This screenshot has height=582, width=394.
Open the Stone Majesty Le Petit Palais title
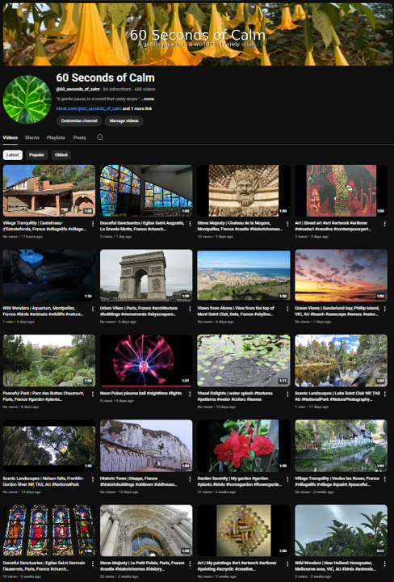tap(142, 566)
